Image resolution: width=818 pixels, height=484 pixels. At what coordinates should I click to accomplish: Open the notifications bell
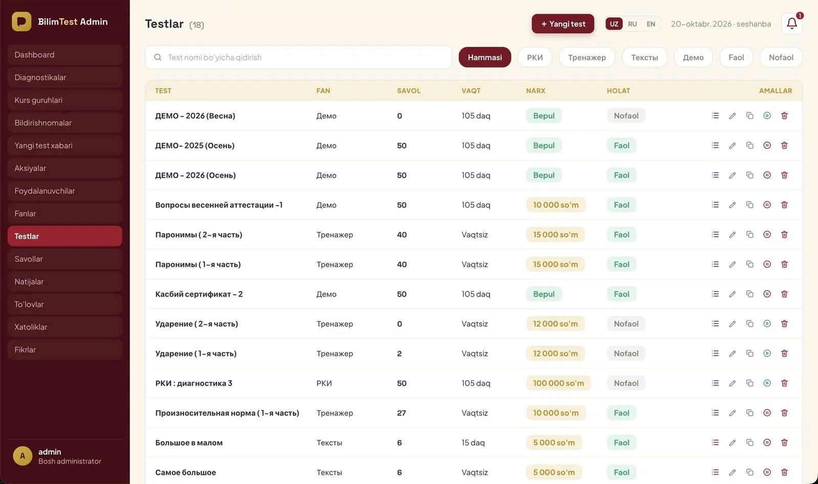[x=791, y=23]
